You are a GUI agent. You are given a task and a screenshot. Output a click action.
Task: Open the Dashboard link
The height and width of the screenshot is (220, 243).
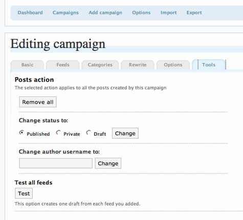point(30,13)
